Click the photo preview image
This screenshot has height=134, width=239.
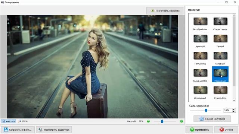92,67
